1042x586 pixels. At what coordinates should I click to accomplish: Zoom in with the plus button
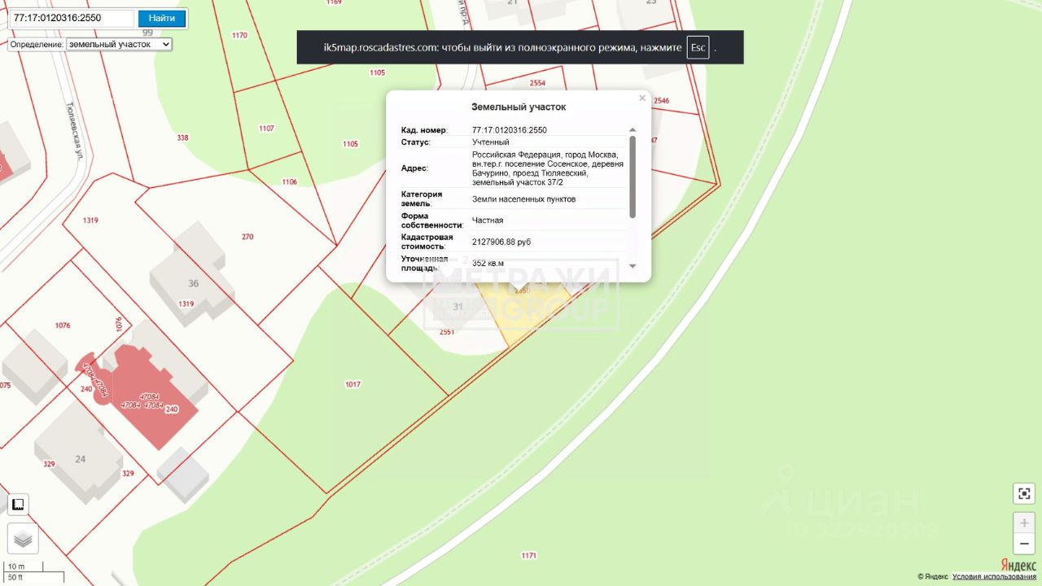[x=1024, y=523]
